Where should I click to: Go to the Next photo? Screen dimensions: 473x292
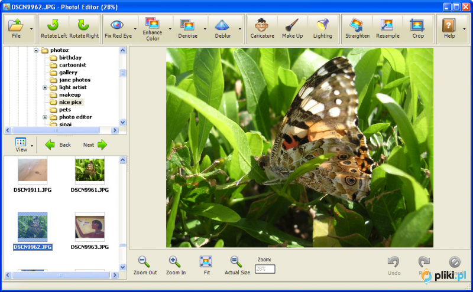click(x=95, y=145)
